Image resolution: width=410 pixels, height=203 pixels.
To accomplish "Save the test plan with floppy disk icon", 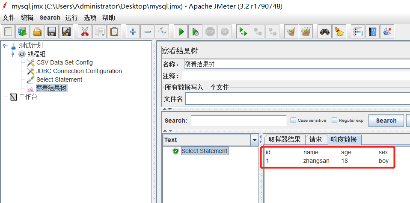I will pos(51,32).
